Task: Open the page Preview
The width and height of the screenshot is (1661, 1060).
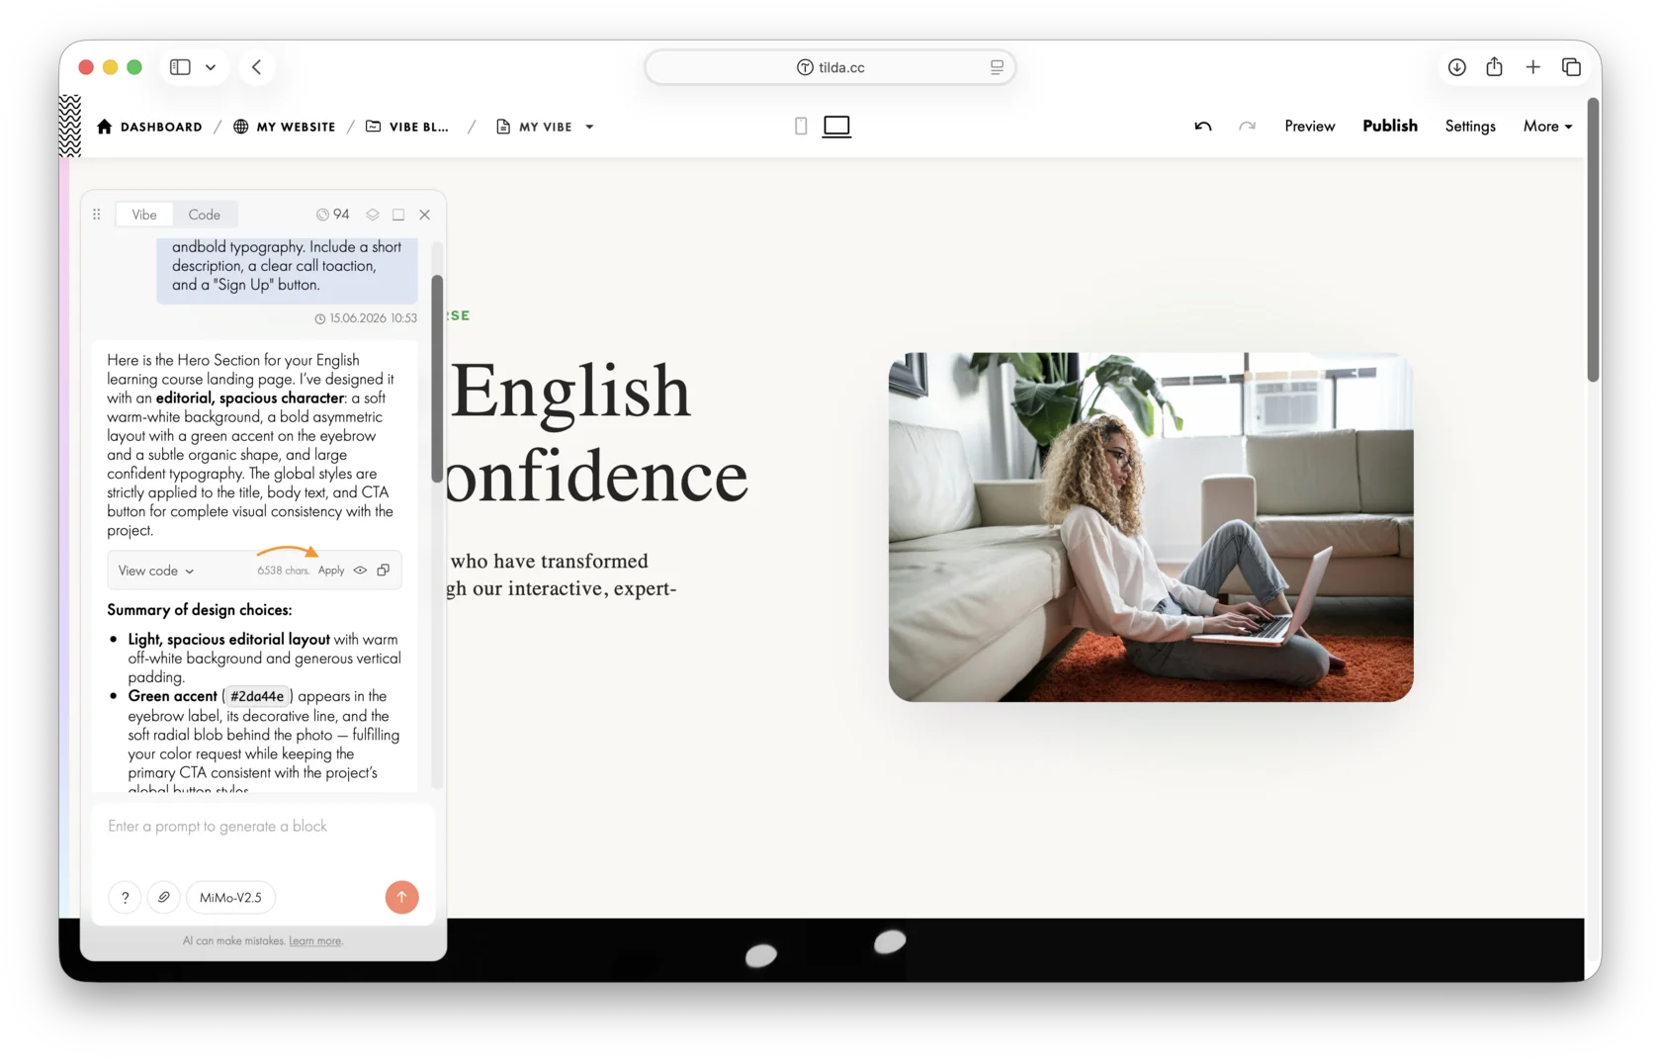Action: tap(1309, 126)
